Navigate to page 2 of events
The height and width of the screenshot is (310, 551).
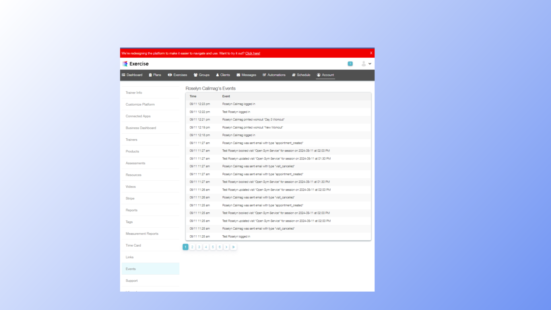(192, 247)
